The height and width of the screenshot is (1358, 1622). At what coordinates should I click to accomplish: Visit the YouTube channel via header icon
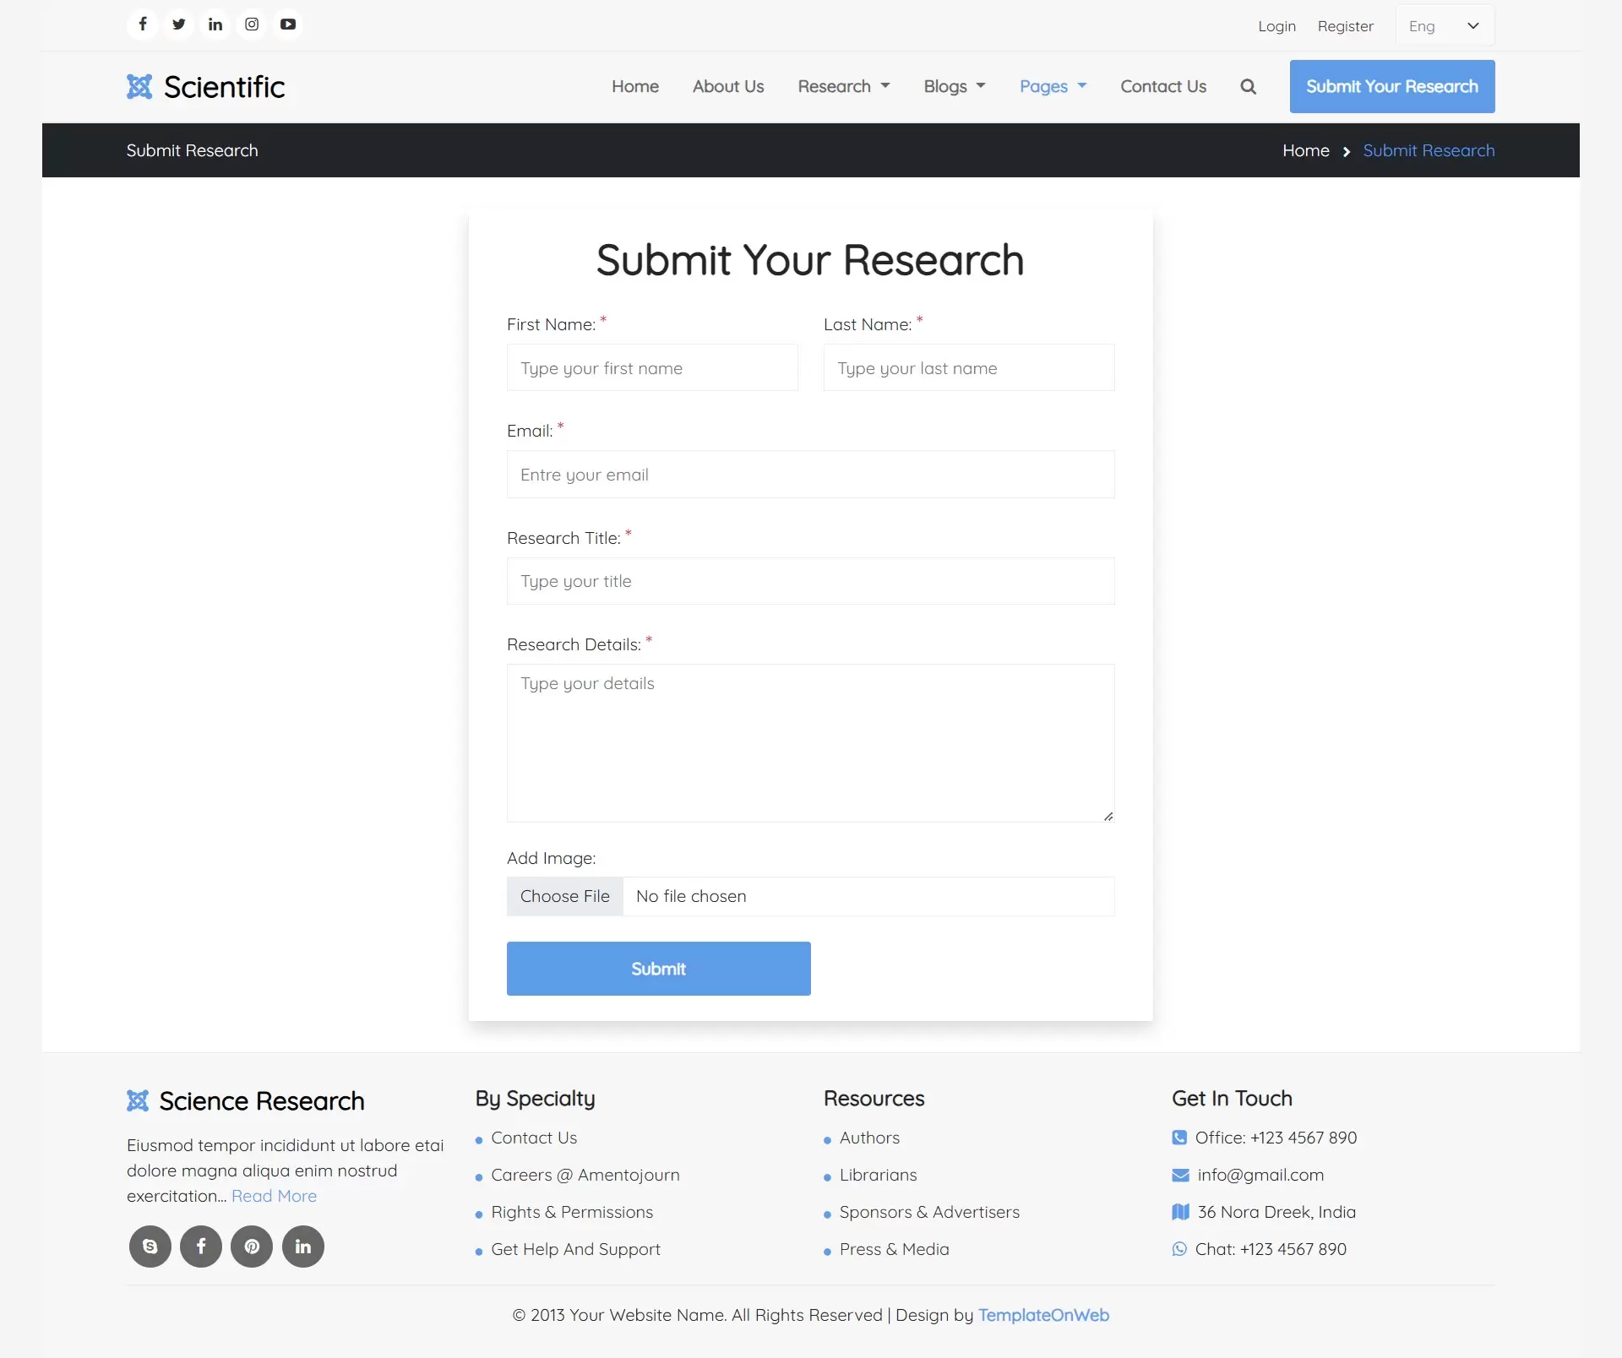pyautogui.click(x=287, y=24)
